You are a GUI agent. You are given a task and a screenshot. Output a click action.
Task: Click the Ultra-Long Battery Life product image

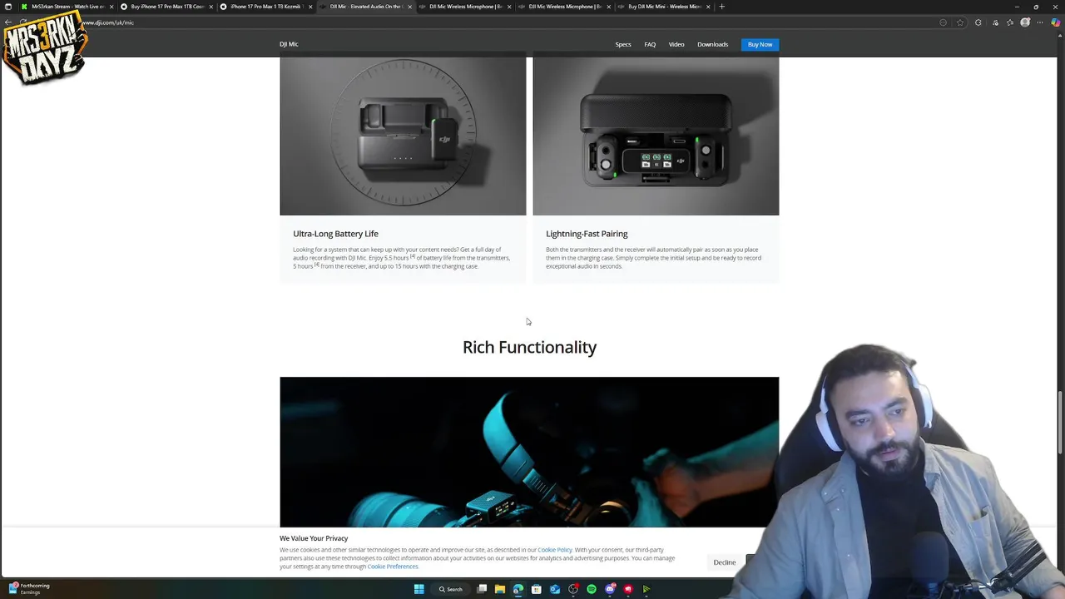click(x=403, y=136)
